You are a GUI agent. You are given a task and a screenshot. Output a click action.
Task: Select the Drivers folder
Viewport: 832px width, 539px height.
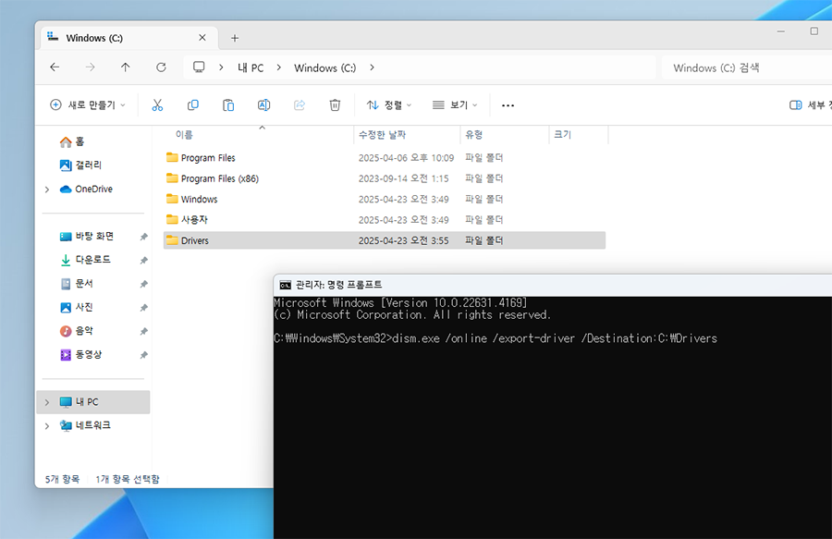[385, 240]
